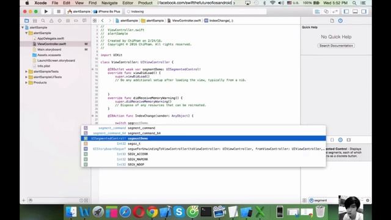Image resolution: width=391 pixels, height=220 pixels.
Task: Show the Quick Help inspector
Action: click(x=340, y=21)
